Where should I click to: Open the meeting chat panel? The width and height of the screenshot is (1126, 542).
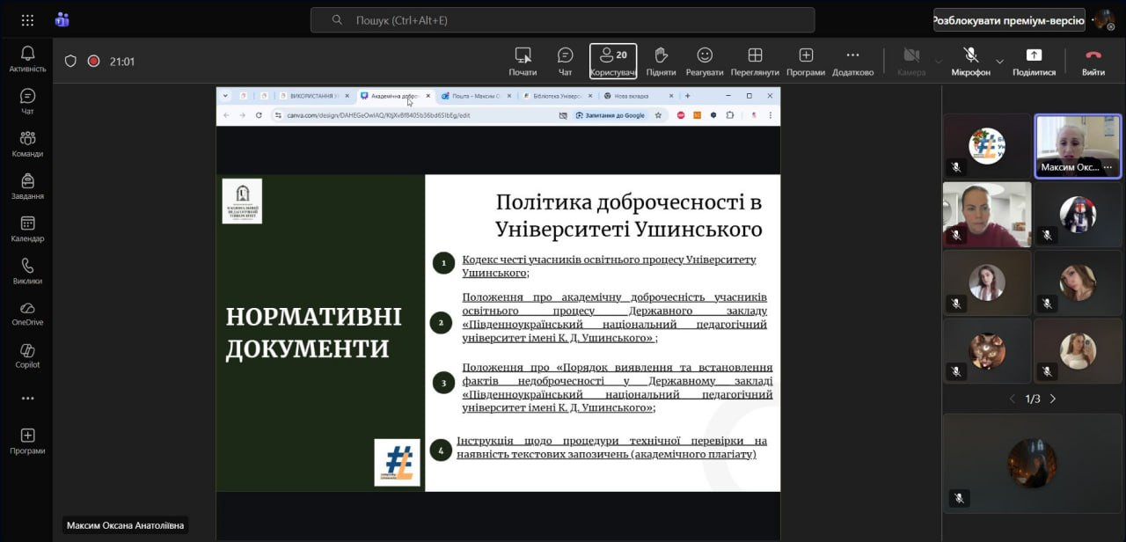click(565, 61)
